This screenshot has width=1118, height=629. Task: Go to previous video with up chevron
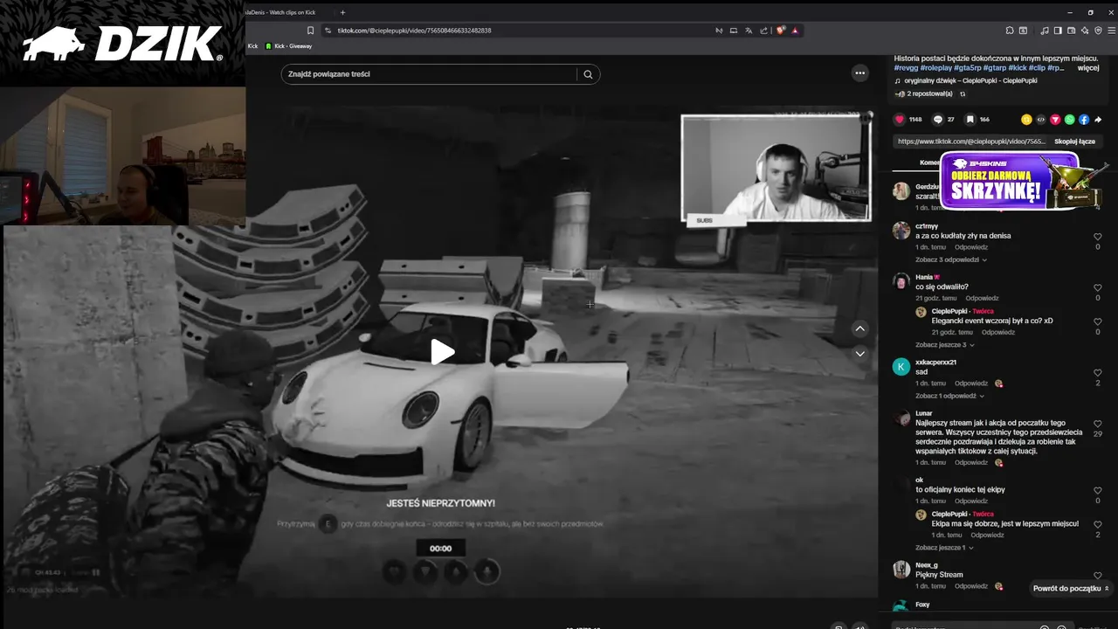click(x=860, y=328)
